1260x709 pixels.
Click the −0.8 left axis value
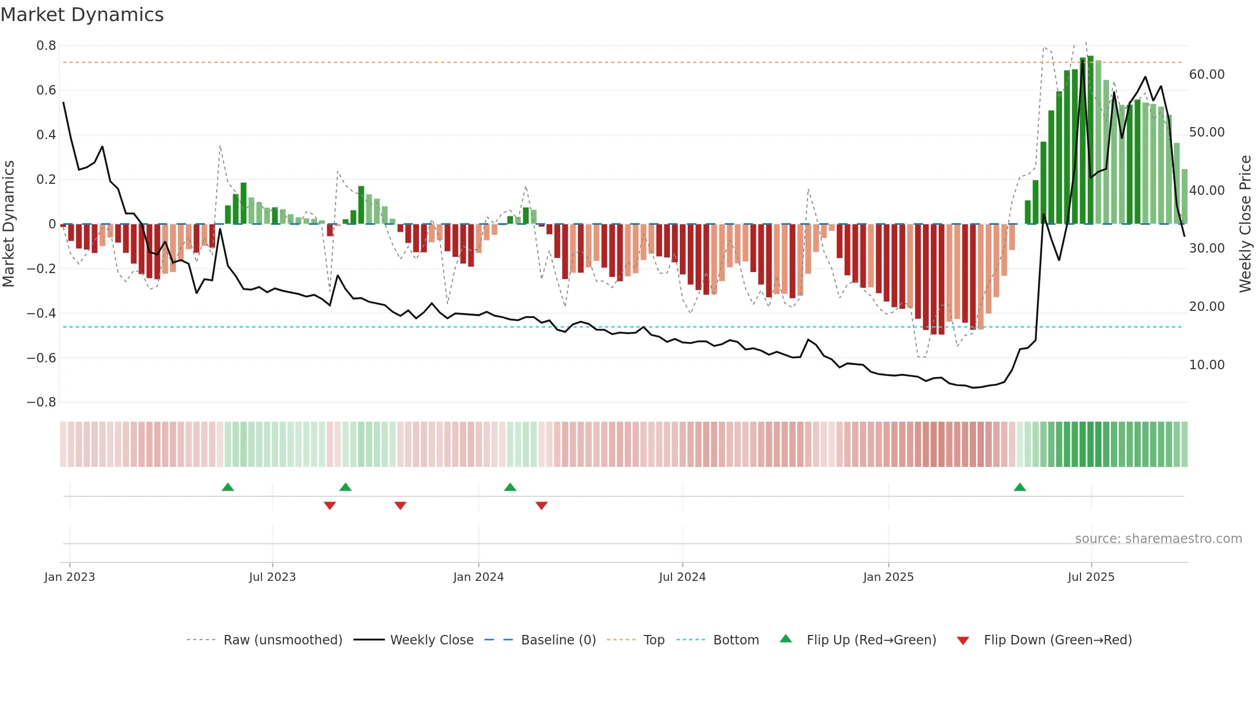coord(41,402)
